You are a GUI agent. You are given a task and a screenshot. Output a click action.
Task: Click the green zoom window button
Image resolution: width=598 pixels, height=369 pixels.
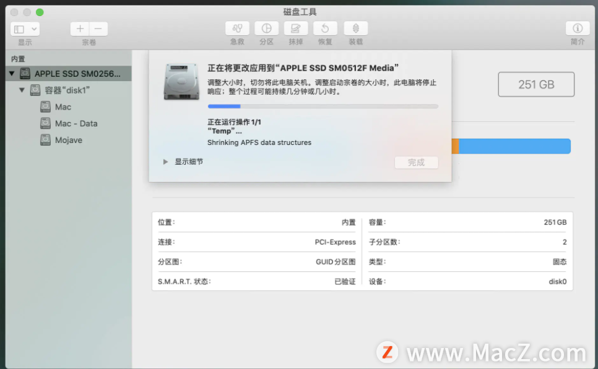[40, 12]
